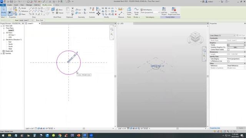This screenshot has width=246, height=138.
Task: Open the Create ribbon tab
Action: pyautogui.click(x=9, y=5)
